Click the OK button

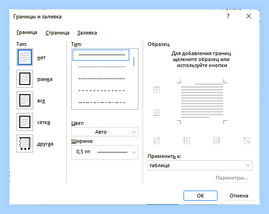click(200, 196)
